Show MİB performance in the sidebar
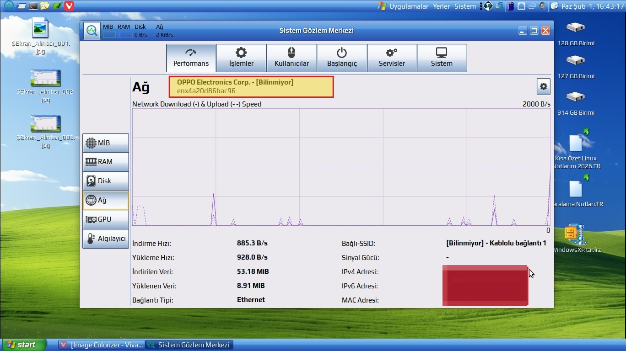The image size is (626, 351). point(106,143)
